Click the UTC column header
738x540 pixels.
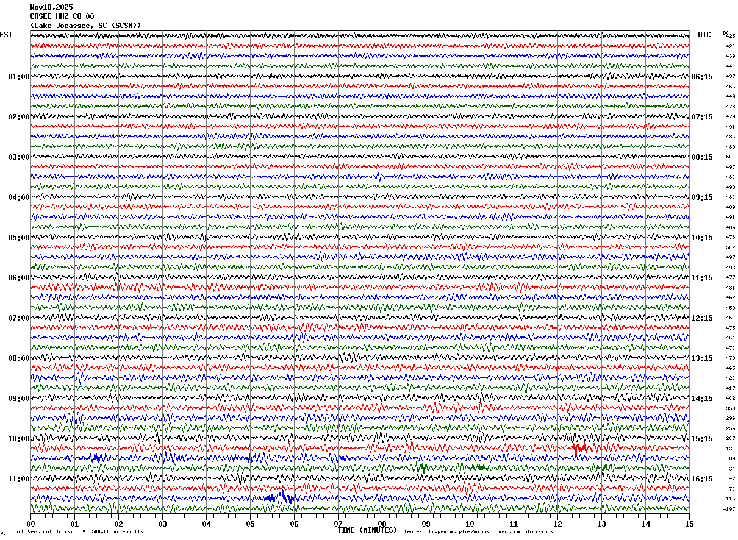click(x=704, y=35)
